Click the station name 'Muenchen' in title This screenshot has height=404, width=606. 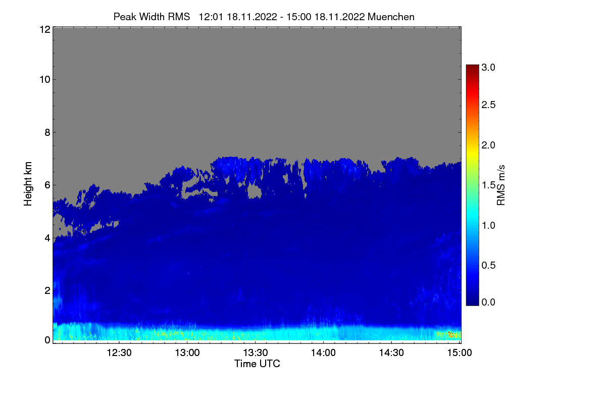(391, 17)
